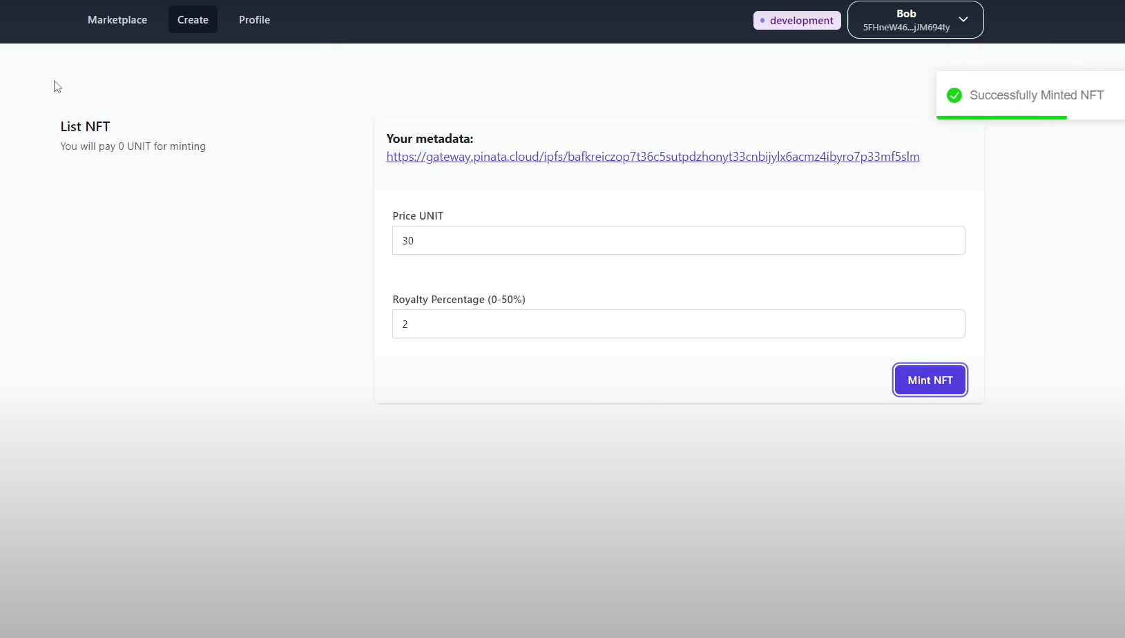Focus the Price UNIT input field

click(678, 240)
